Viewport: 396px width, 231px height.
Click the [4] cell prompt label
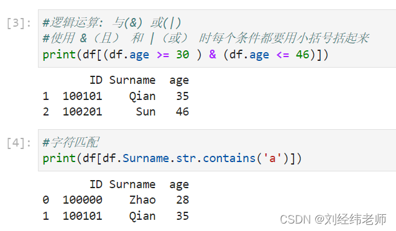point(19,143)
